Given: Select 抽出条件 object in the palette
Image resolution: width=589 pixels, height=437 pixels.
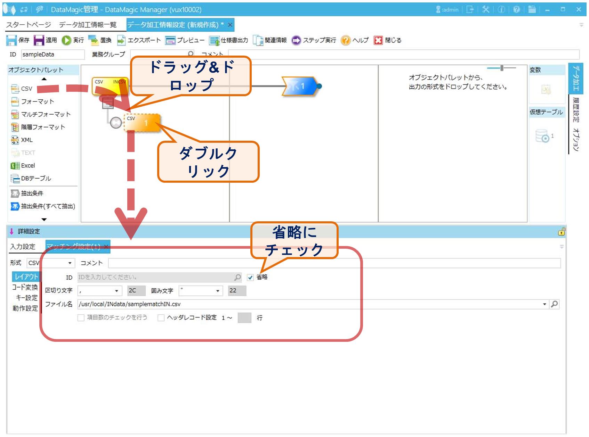Looking at the screenshot, I should (x=27, y=193).
